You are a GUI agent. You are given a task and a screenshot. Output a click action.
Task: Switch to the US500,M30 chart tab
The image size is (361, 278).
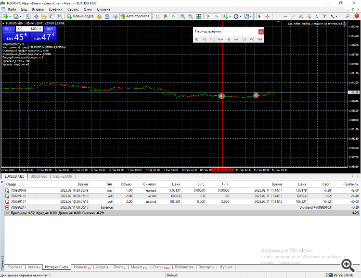pos(39,177)
